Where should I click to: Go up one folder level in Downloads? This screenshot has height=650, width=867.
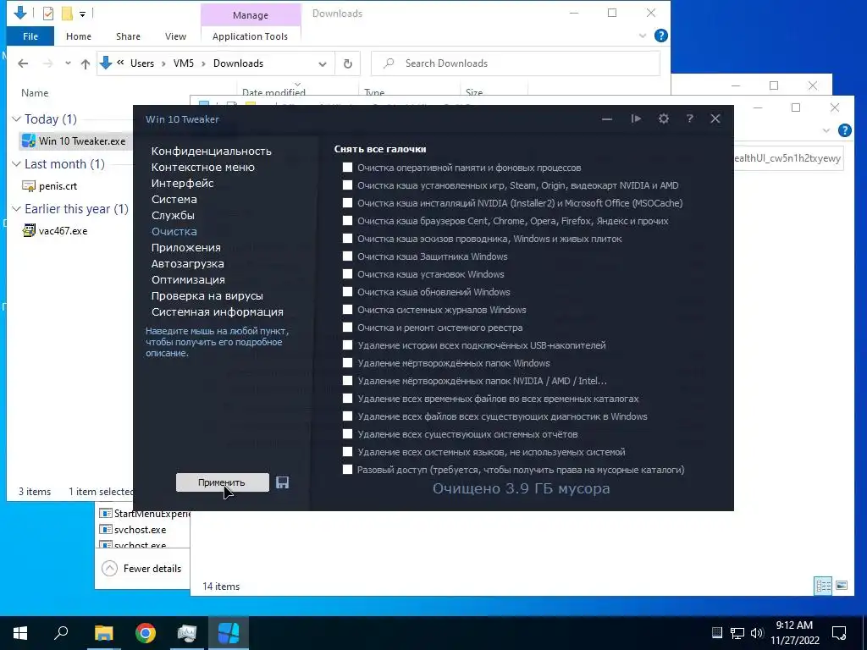pos(86,64)
